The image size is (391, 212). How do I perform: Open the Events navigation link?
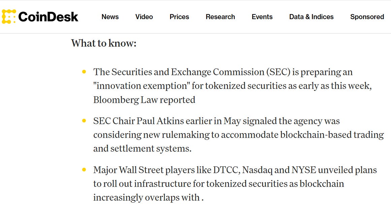(x=262, y=17)
